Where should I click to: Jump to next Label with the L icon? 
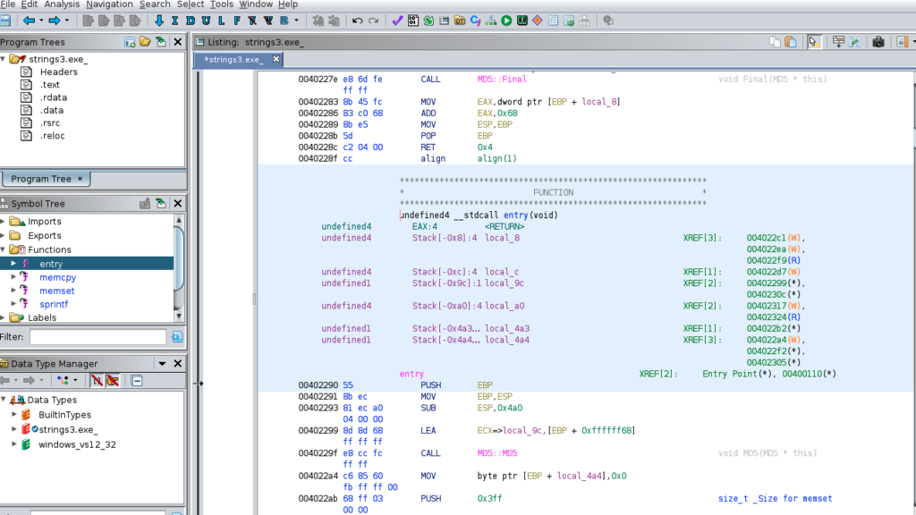(222, 21)
